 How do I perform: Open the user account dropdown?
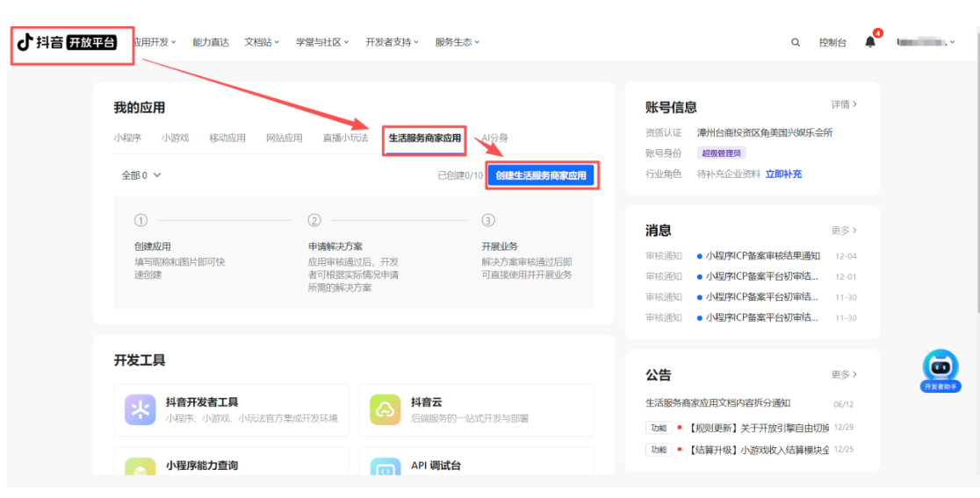926,42
